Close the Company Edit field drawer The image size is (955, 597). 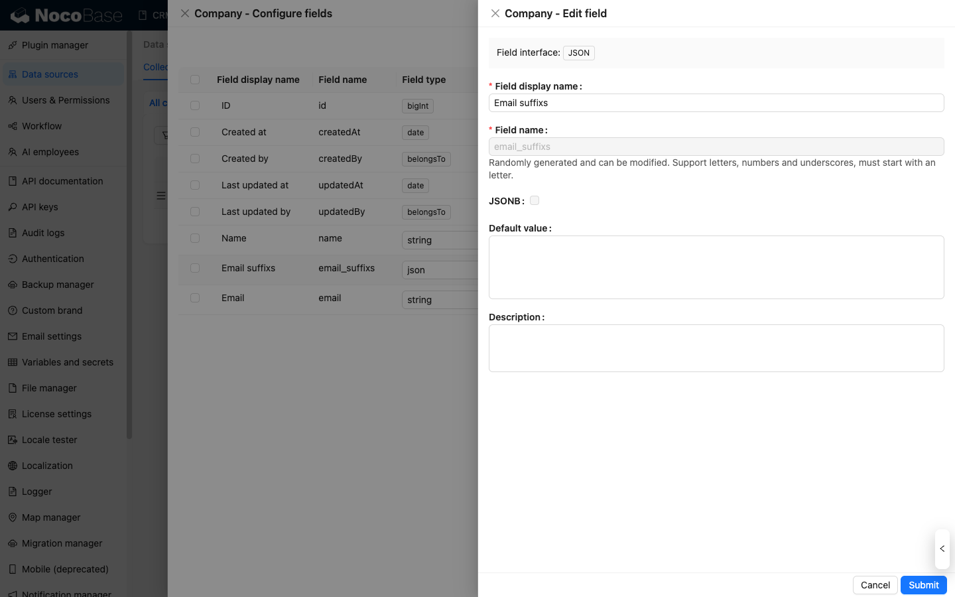point(495,13)
